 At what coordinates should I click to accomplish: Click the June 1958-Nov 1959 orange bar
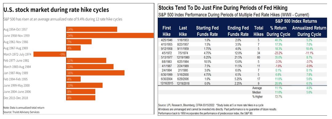(110, 35)
